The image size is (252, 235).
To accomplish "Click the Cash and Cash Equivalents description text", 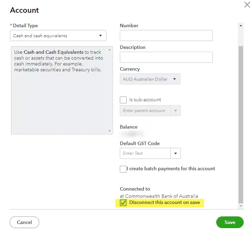I will coord(59,61).
